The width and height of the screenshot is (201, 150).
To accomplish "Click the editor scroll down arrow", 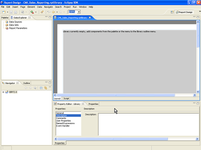I will [198, 92].
